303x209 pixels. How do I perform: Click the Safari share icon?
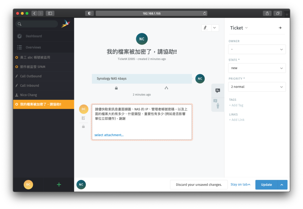(x=267, y=13)
